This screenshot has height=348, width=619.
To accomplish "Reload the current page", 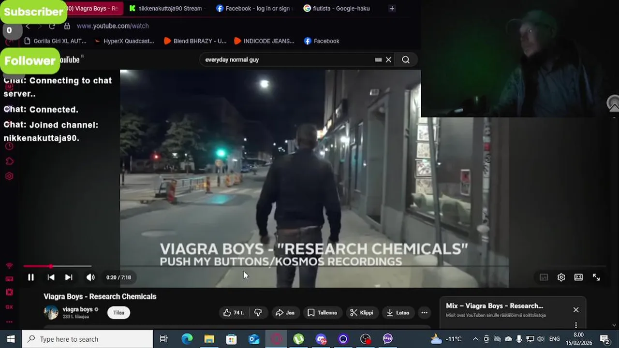I will click(x=52, y=26).
